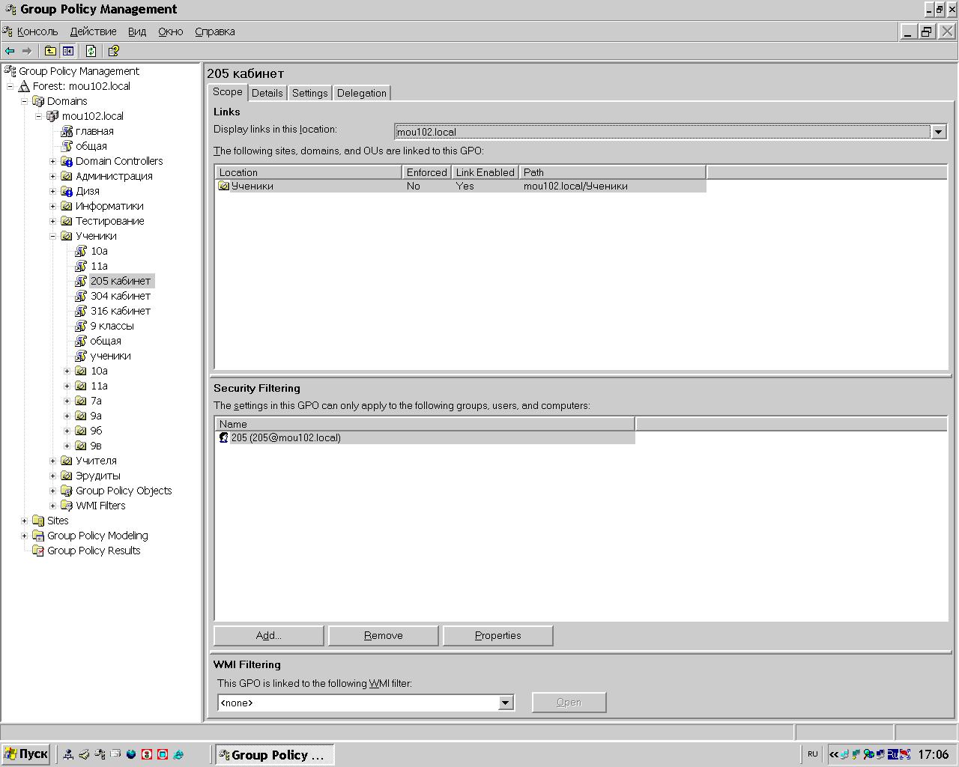Select the 9 классы GPO link
959x767 pixels.
click(112, 326)
